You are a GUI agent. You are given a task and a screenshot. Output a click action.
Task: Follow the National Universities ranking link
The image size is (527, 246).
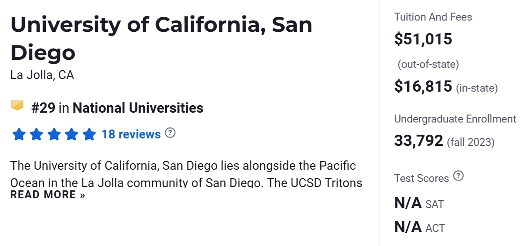click(x=138, y=109)
